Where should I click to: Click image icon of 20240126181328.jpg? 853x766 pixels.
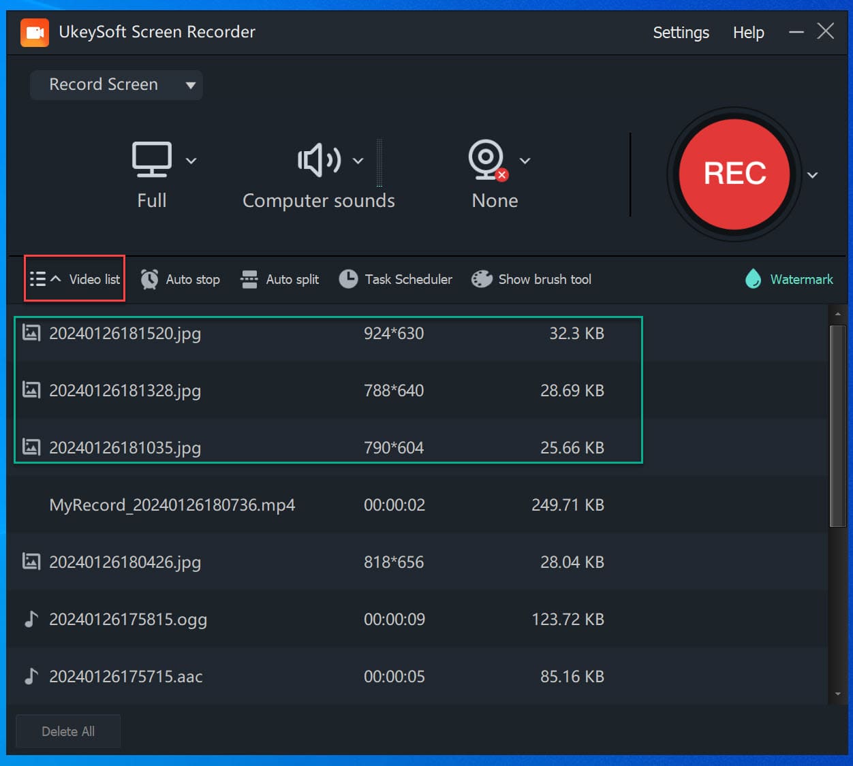(31, 389)
